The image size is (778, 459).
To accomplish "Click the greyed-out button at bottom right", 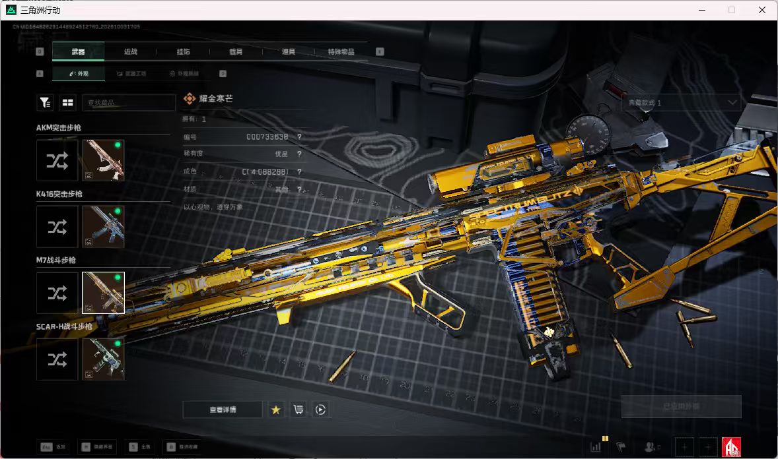I will [682, 406].
